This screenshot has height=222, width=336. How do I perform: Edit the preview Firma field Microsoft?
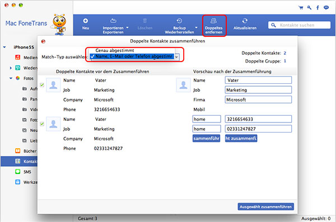[258, 100]
